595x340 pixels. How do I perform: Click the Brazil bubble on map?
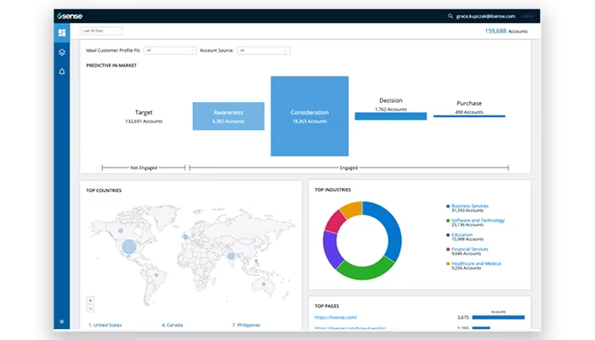click(156, 275)
